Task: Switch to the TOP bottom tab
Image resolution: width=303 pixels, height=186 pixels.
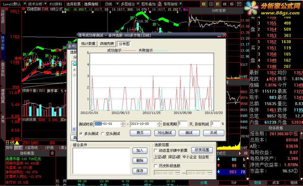Action: [x=234, y=183]
